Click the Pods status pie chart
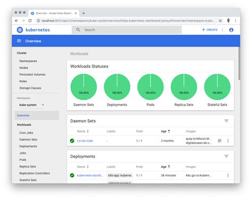Viewport: 252px width, 199px height. coord(150,87)
